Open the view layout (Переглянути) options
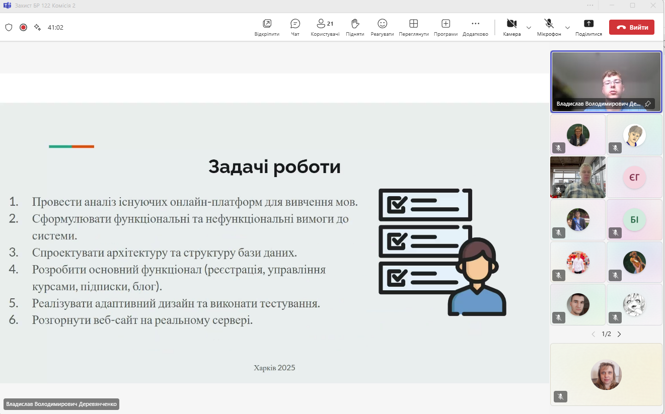 click(413, 27)
